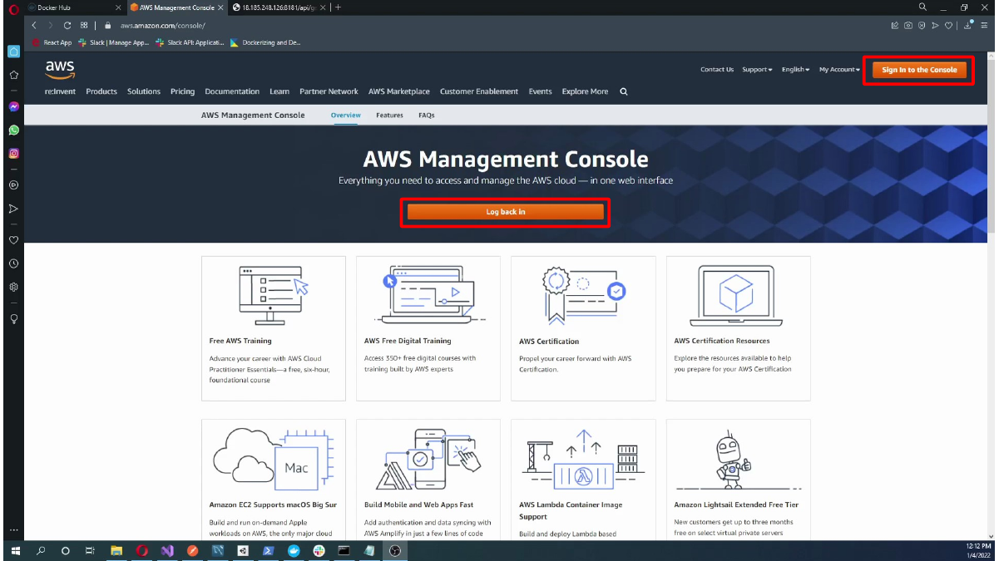This screenshot has width=999, height=561.
Task: Click the Contact Us link
Action: click(717, 70)
